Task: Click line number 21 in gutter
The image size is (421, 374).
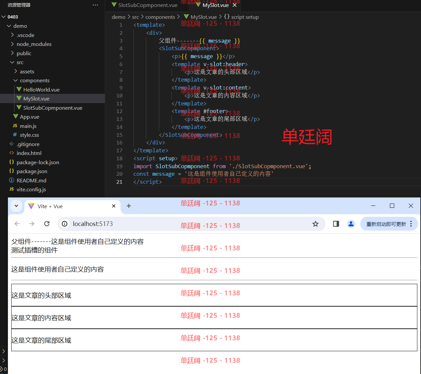Action: [119, 182]
